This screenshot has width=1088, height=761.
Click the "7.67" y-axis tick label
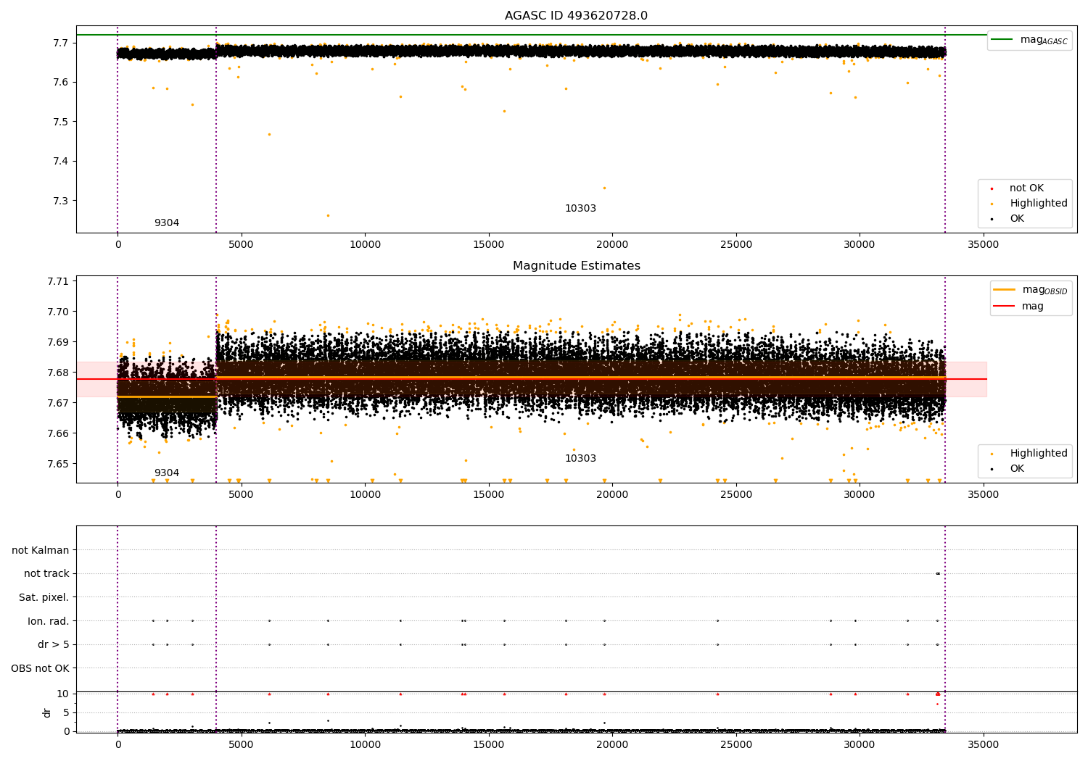(x=58, y=403)
